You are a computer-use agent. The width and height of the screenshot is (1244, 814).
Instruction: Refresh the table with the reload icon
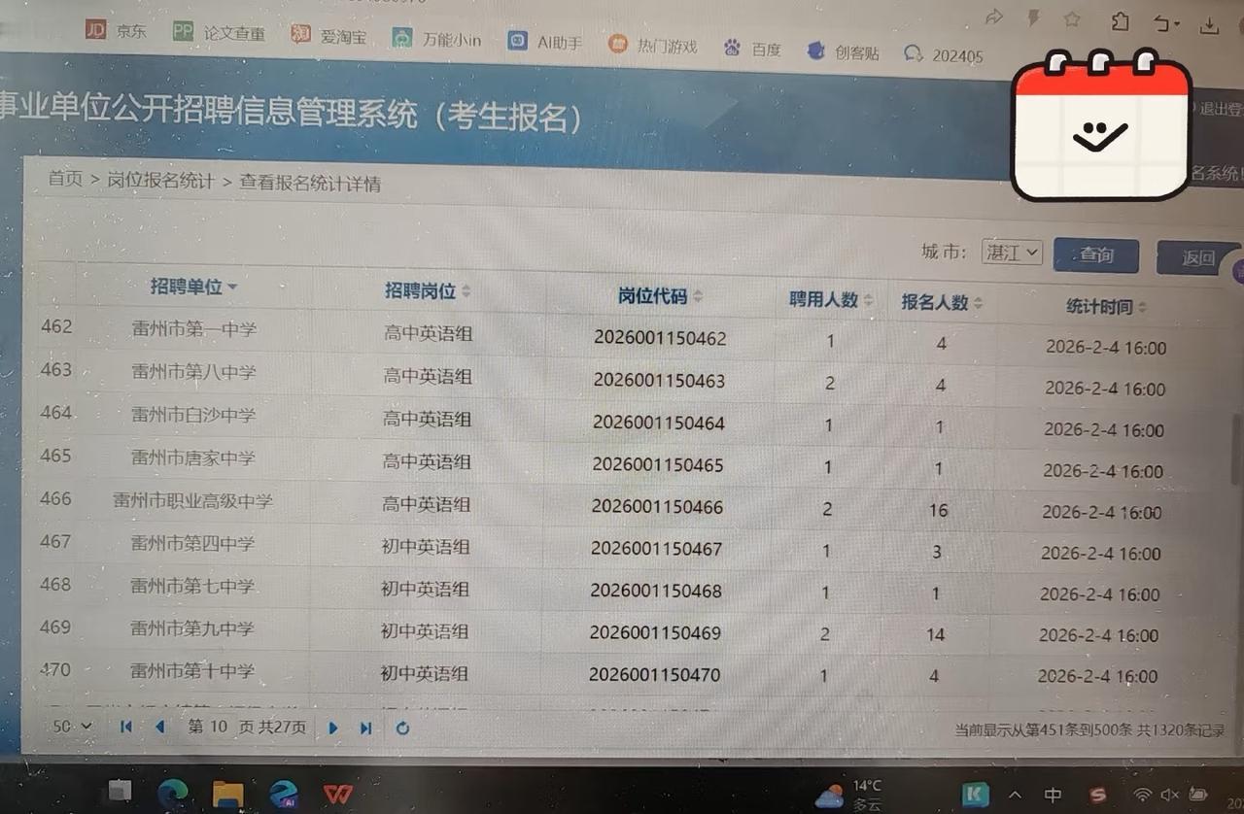[402, 728]
